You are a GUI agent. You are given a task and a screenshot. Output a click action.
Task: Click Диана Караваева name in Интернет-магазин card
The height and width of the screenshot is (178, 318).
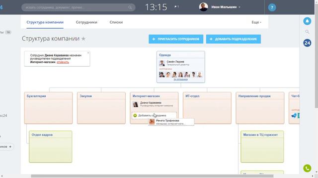[151, 103]
